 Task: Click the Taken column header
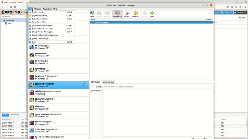tap(208, 20)
